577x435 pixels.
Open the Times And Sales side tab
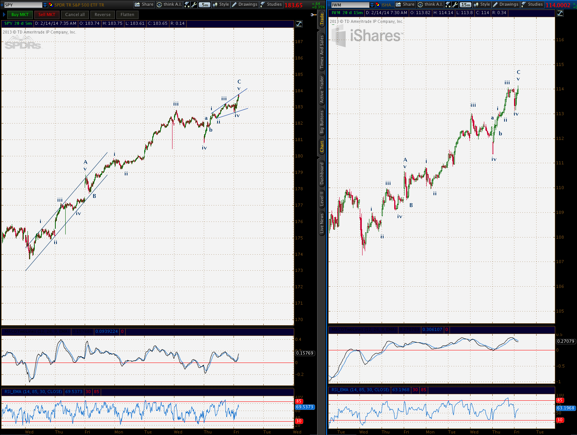pyautogui.click(x=322, y=52)
